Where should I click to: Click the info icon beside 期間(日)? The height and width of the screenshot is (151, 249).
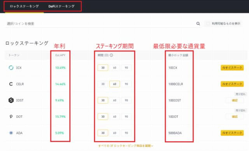pos(111,55)
